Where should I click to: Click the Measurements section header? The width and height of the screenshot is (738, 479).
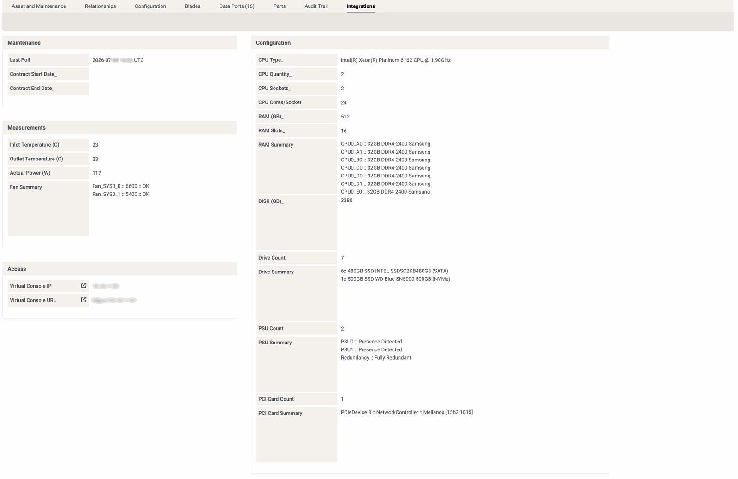(119, 128)
